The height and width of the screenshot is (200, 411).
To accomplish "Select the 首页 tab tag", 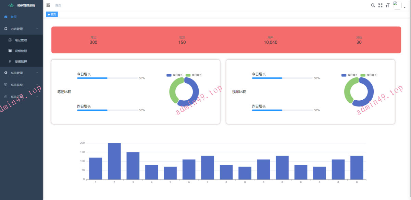I will point(52,14).
